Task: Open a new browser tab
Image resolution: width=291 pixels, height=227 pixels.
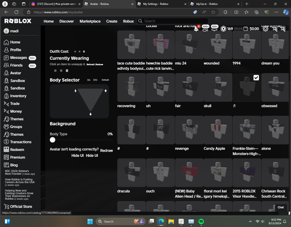Action: 247,4
